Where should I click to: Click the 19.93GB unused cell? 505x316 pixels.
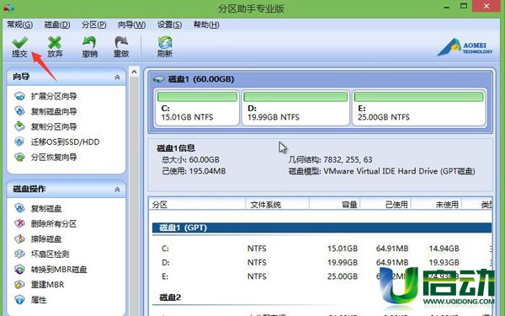[444, 262]
